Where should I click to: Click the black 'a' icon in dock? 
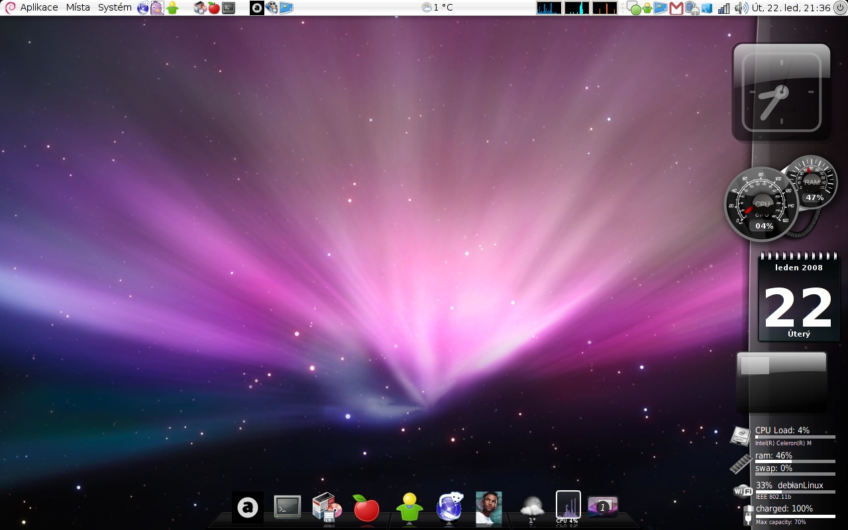[248, 508]
